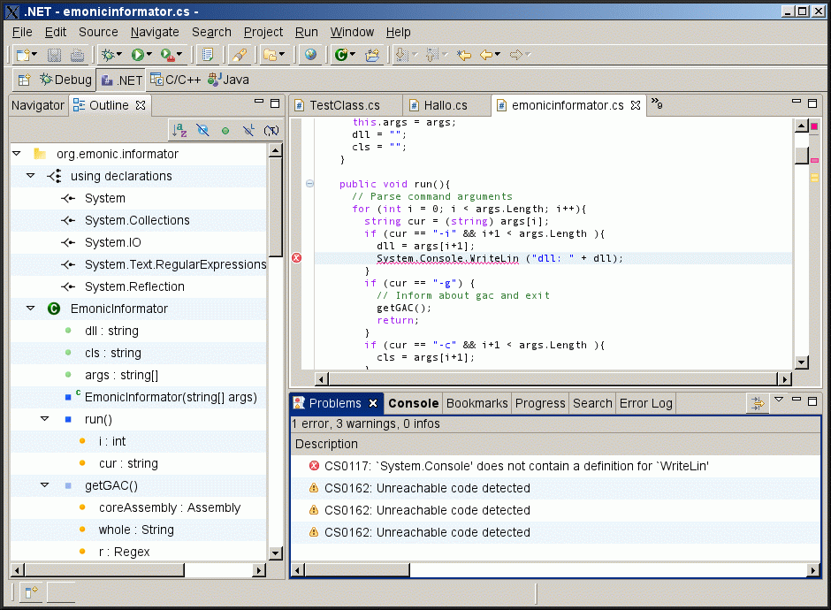The height and width of the screenshot is (610, 831).
Task: Toggle alphabetical sort in Outline
Action: coord(179,130)
